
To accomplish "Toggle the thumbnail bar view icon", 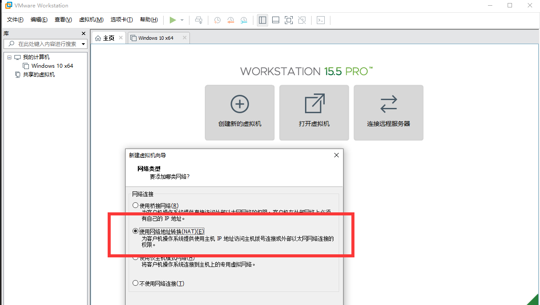I will click(276, 20).
